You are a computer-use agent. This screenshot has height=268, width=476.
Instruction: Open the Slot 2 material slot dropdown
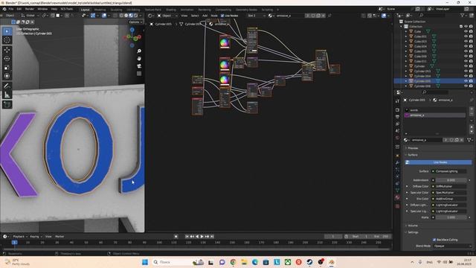pyautogui.click(x=256, y=16)
